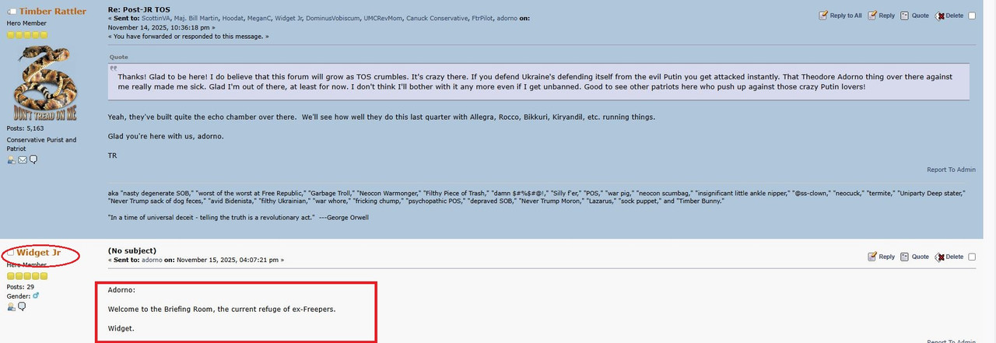Click the Quote icon on Widget Jr's message

[x=905, y=257]
